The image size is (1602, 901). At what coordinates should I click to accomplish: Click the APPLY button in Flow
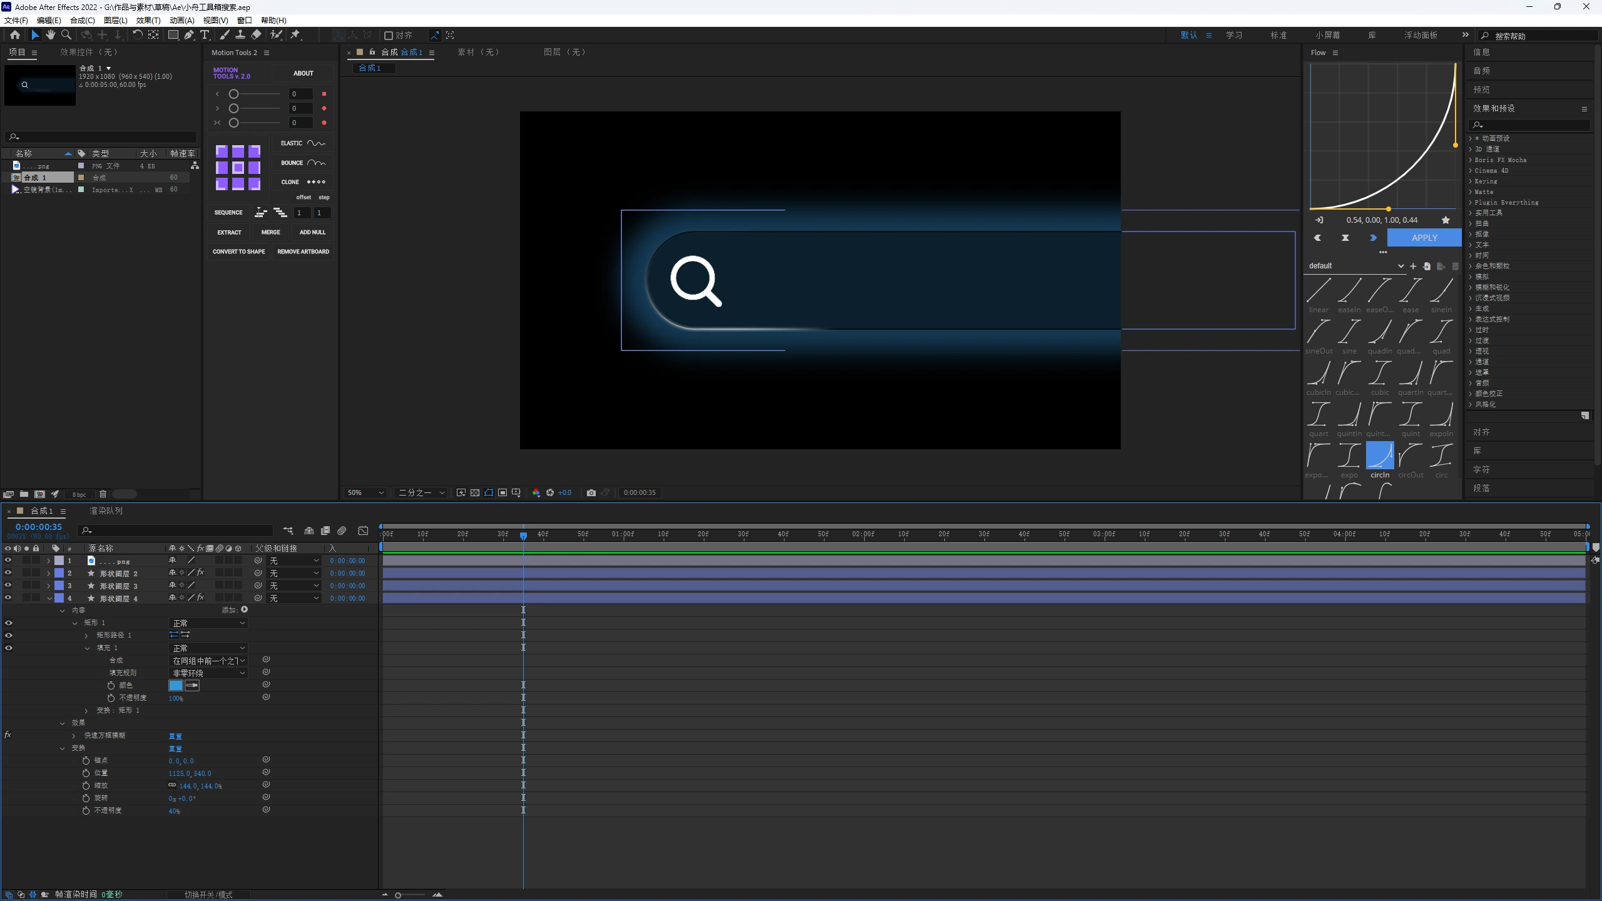[x=1424, y=238]
